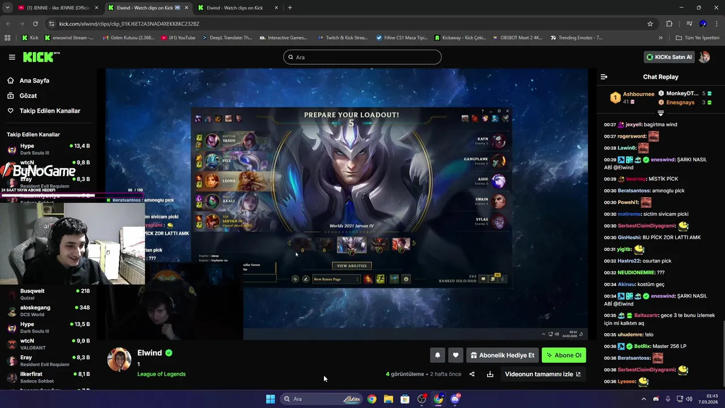Screen dimensions: 725x408
Task: Toggle the notification bell for Elwind
Action: click(437, 355)
